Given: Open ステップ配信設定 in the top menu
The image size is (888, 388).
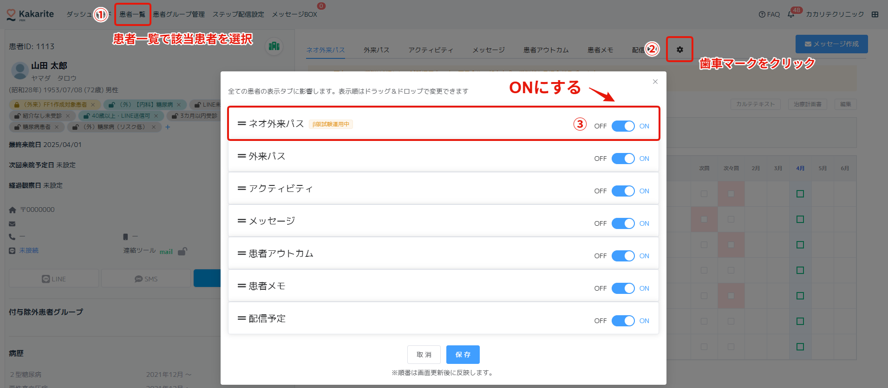Looking at the screenshot, I should click(238, 14).
